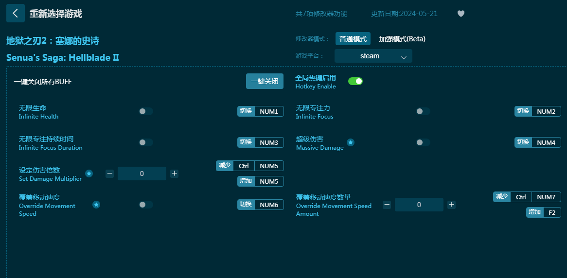Select 普通模式 normal mode tab

coord(353,39)
